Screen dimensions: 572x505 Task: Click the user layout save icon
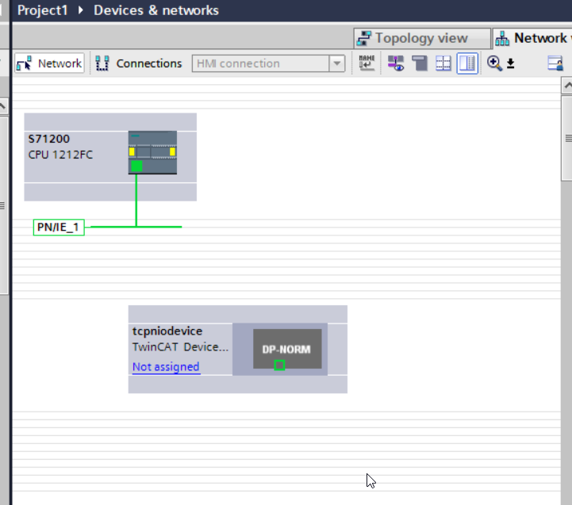tap(555, 63)
